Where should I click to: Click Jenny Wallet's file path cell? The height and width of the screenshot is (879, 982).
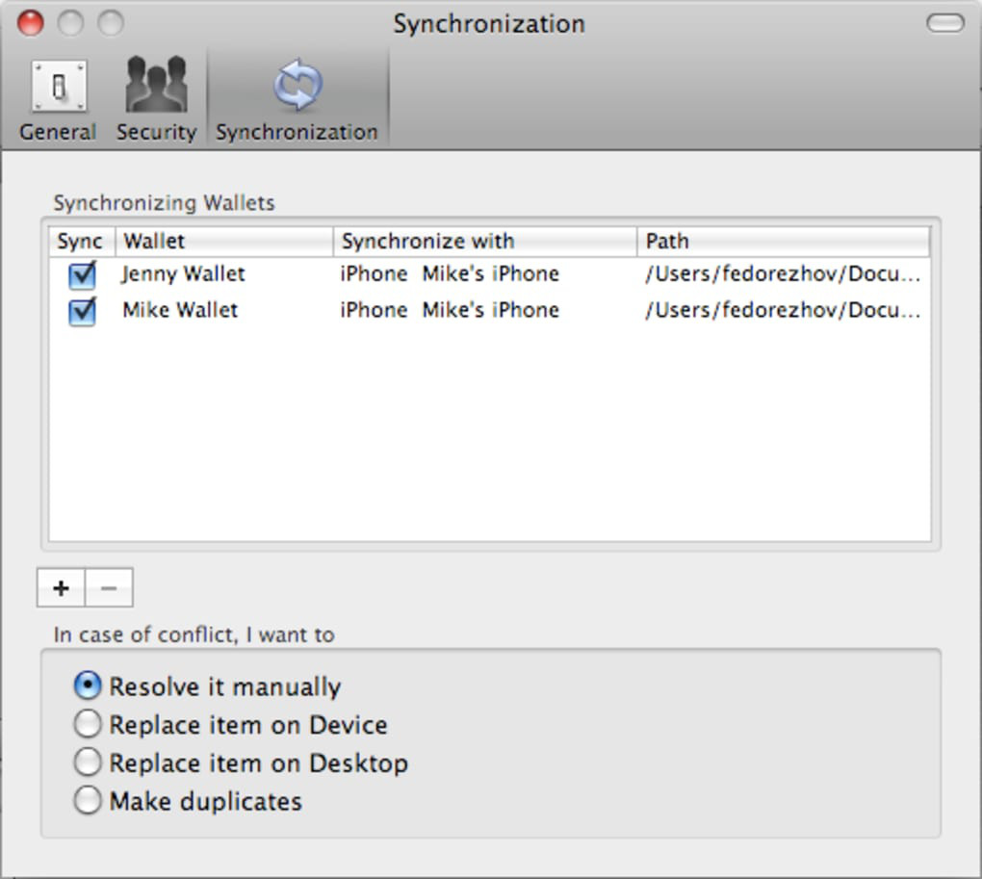click(782, 274)
